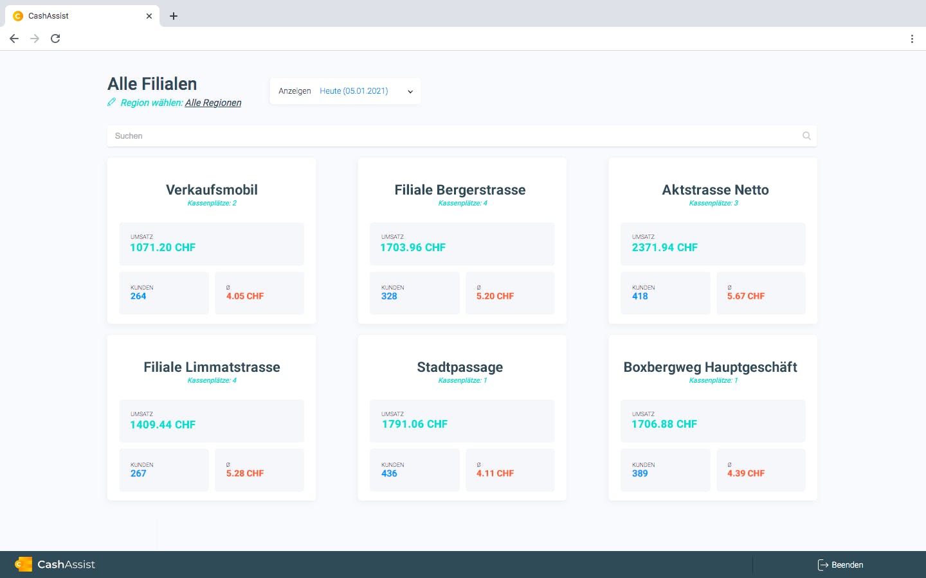Screen dimensions: 926x578
Task: Open a new browser tab with the plus icon
Action: 174,16
